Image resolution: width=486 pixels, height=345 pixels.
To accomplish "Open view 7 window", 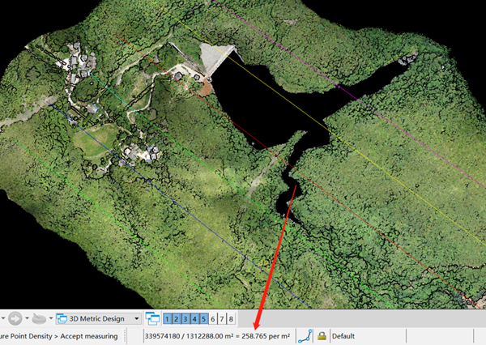I will coord(222,319).
